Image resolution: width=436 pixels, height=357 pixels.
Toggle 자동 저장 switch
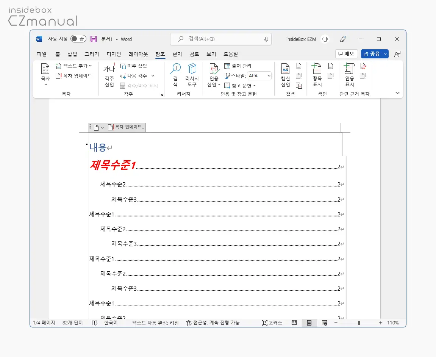click(78, 39)
